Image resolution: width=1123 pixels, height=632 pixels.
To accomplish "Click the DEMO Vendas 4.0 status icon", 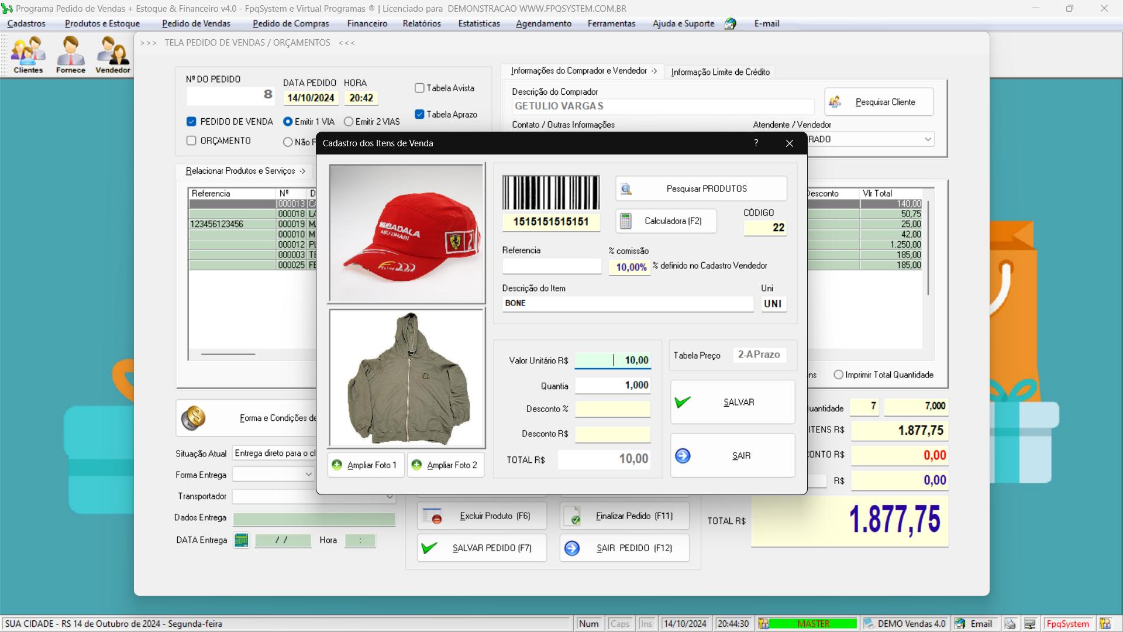I will (869, 624).
